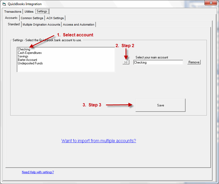The width and height of the screenshot is (219, 184).
Task: Open the ACH Settings tab
Action: point(55,18)
